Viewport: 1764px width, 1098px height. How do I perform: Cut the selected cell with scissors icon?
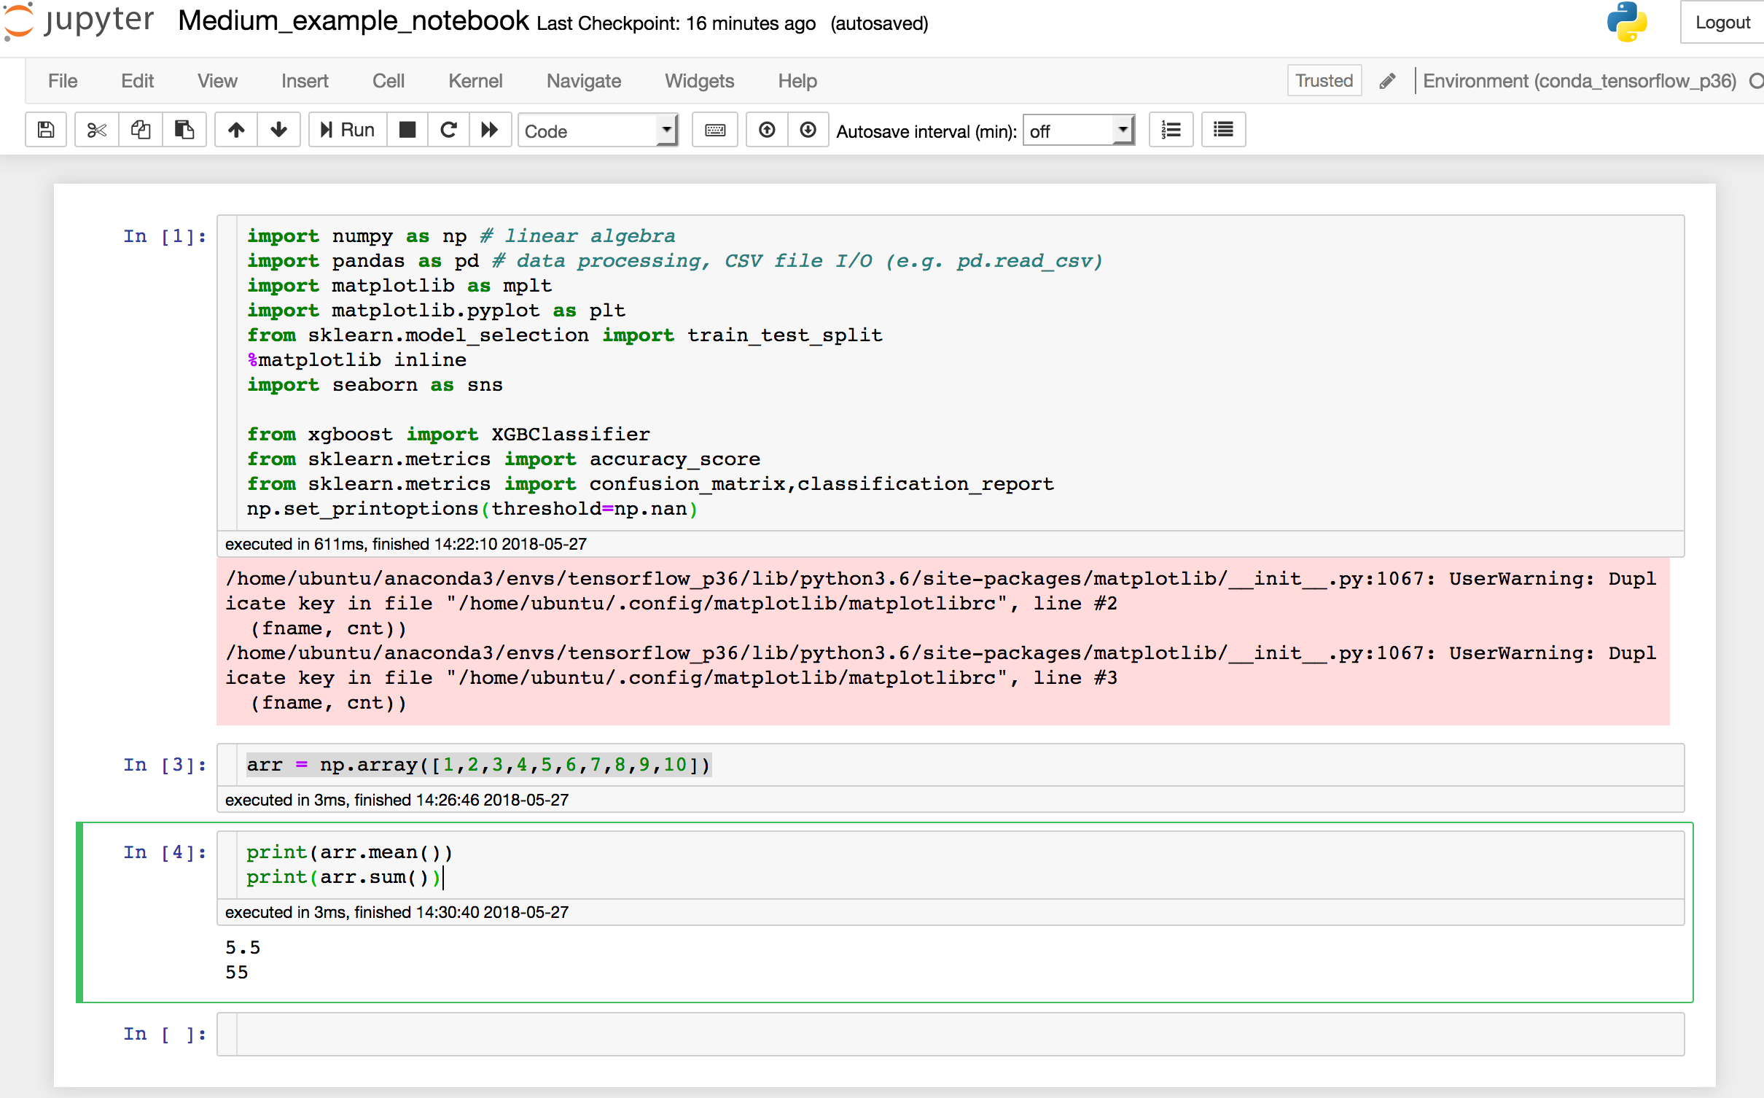(x=96, y=129)
